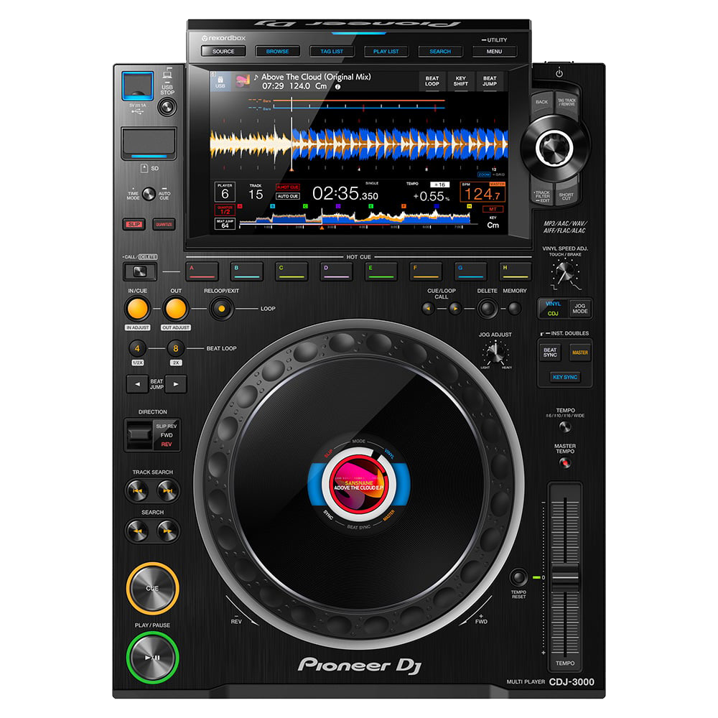Image resolution: width=718 pixels, height=718 pixels.
Task: Trigger Hot Cue G pad
Action: point(471,271)
